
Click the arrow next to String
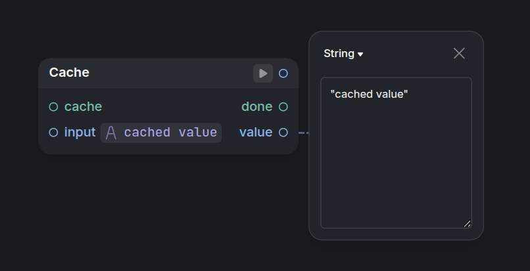point(360,54)
